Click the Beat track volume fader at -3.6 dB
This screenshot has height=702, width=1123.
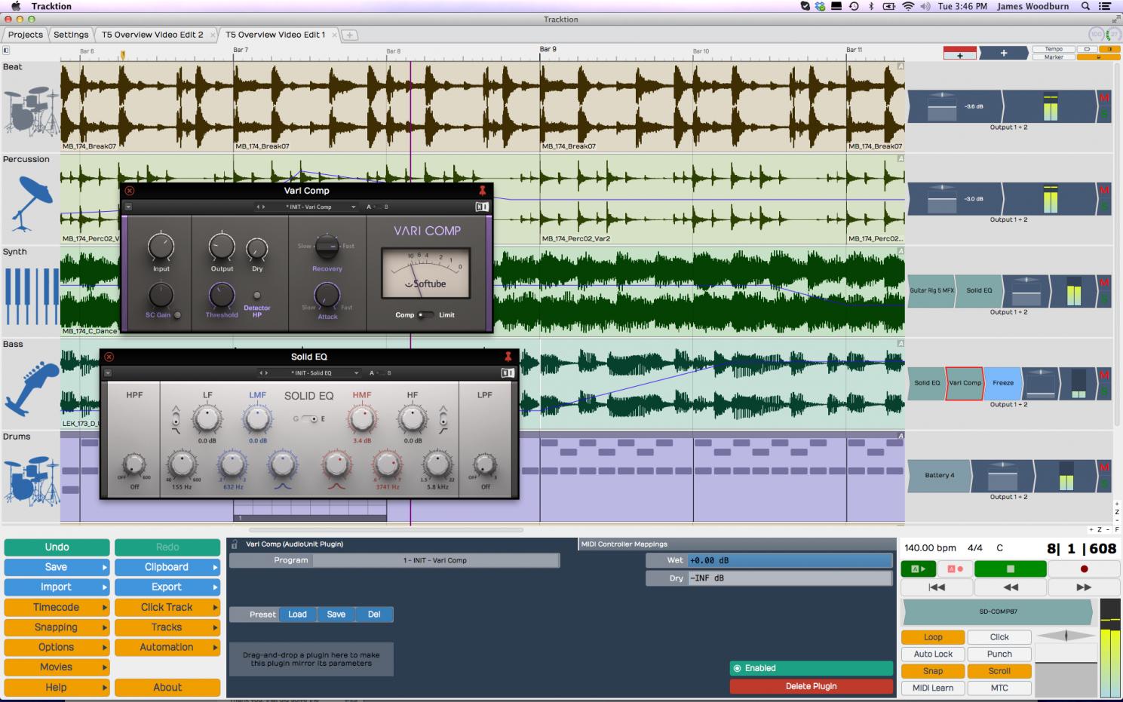[x=941, y=107]
